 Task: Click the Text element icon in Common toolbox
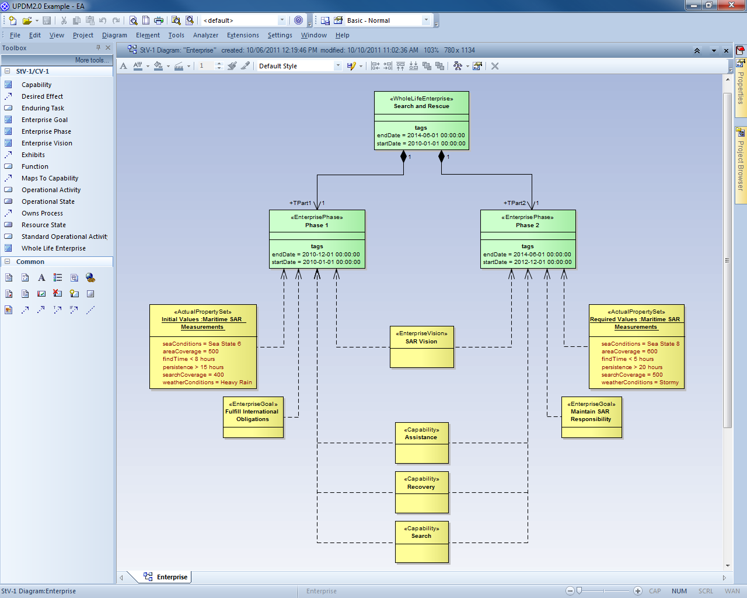tap(41, 278)
